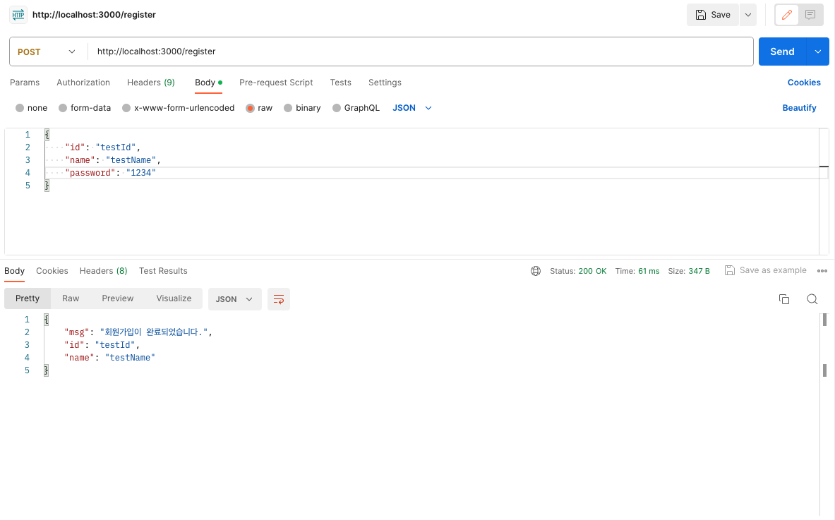Click the Time 61 ms value
Viewport: 835px width, 520px height.
649,271
